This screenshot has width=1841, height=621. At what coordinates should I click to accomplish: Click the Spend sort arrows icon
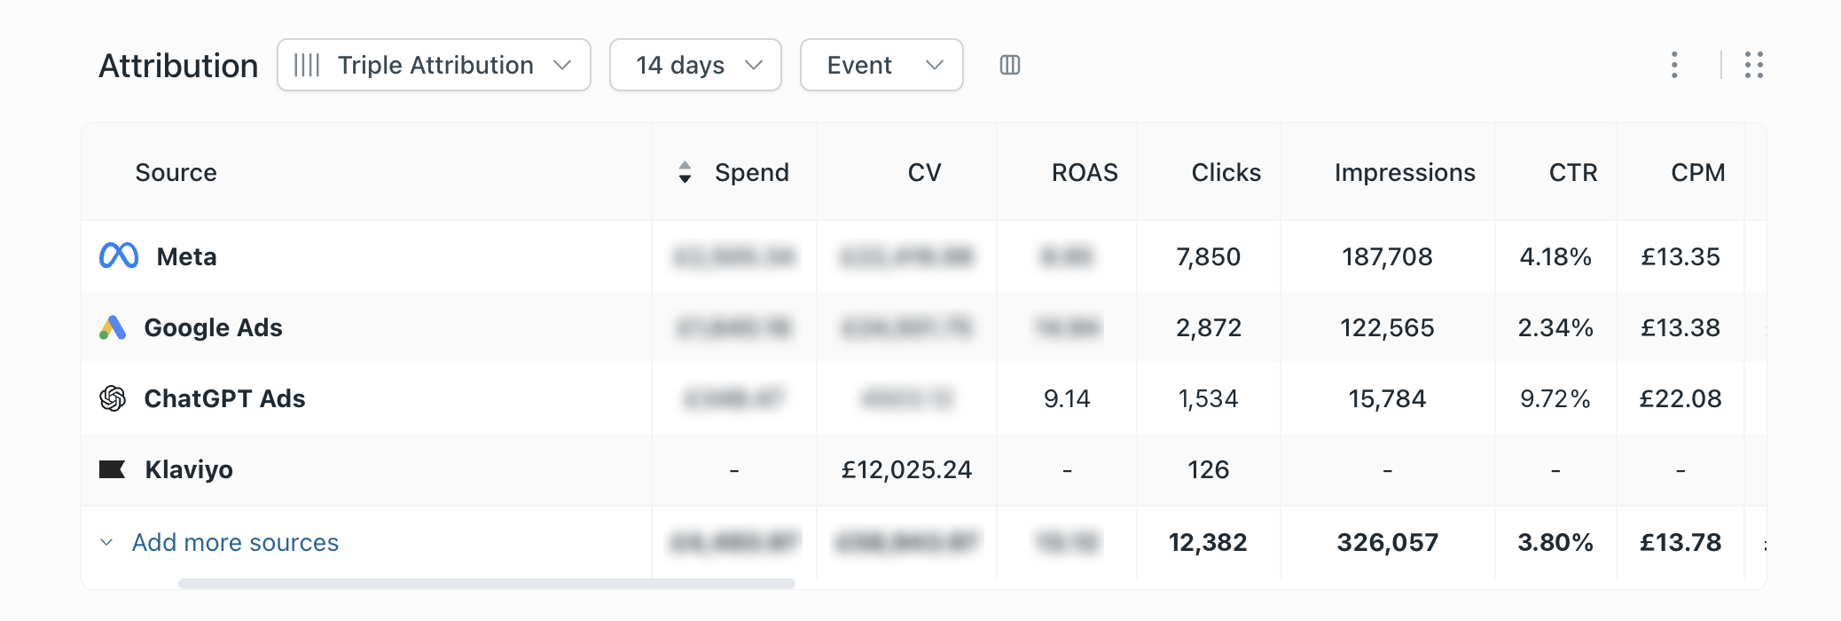(x=685, y=172)
